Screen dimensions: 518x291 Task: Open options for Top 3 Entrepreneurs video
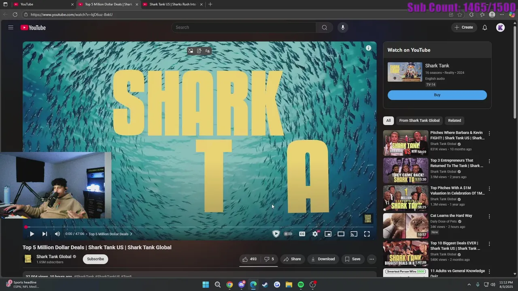coord(489,161)
